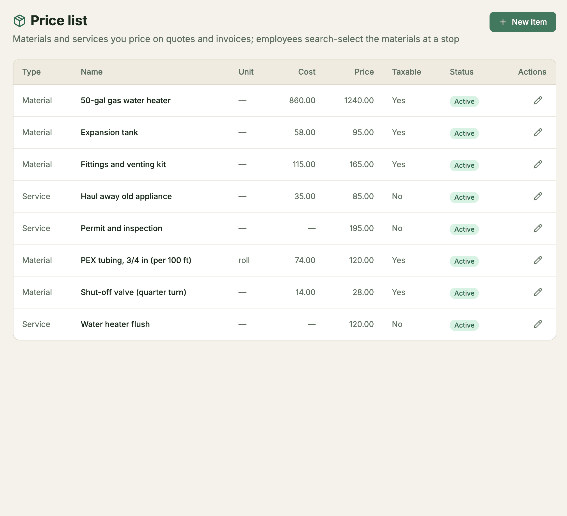
Task: Open edit for Haul away old appliance
Action: pos(538,197)
